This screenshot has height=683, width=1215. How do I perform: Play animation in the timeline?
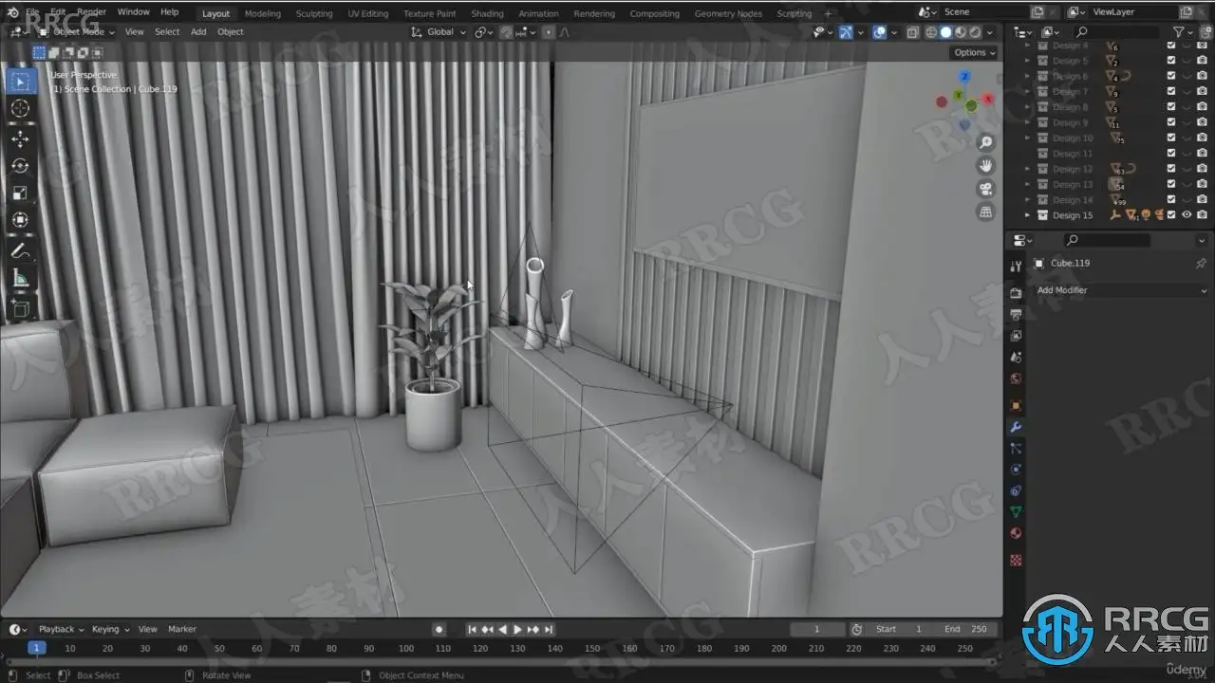click(x=517, y=629)
